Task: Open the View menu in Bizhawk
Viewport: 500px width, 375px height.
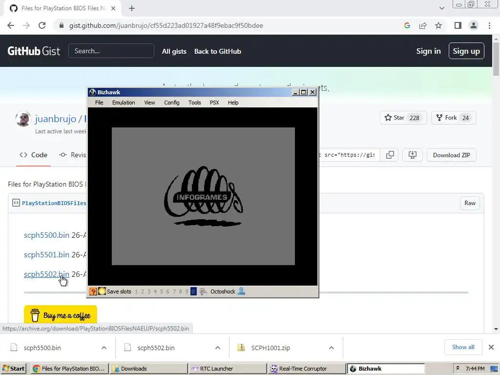Action: point(149,103)
